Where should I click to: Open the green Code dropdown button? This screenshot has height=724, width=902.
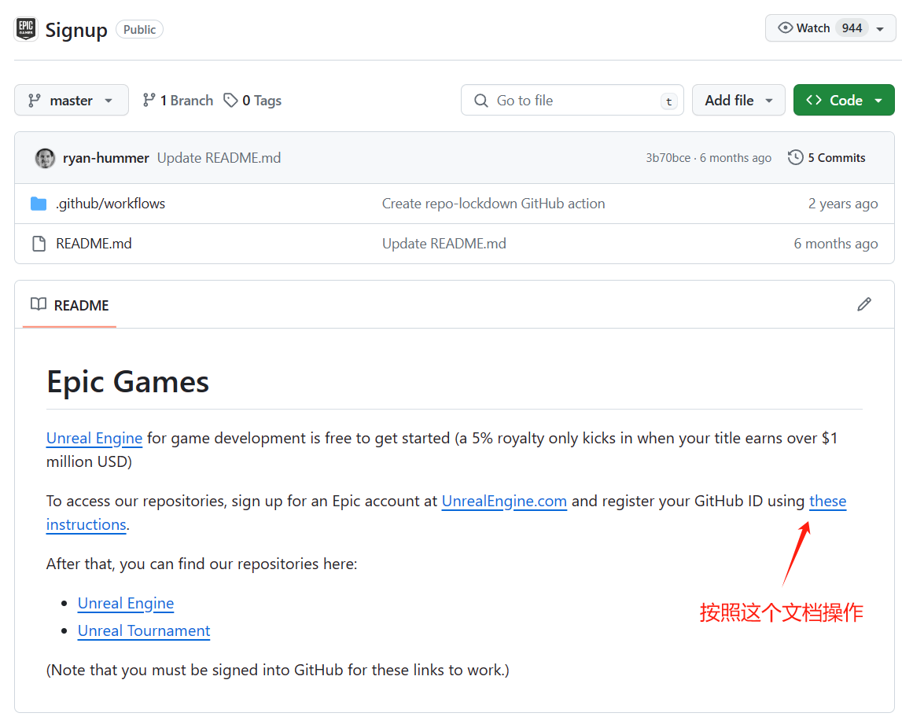pos(843,101)
